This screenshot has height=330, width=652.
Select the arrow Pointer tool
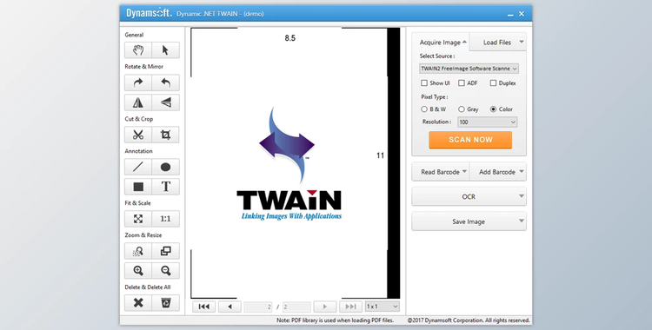[165, 50]
